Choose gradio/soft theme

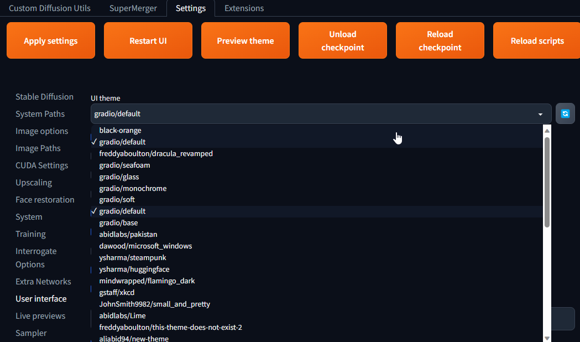click(x=317, y=199)
